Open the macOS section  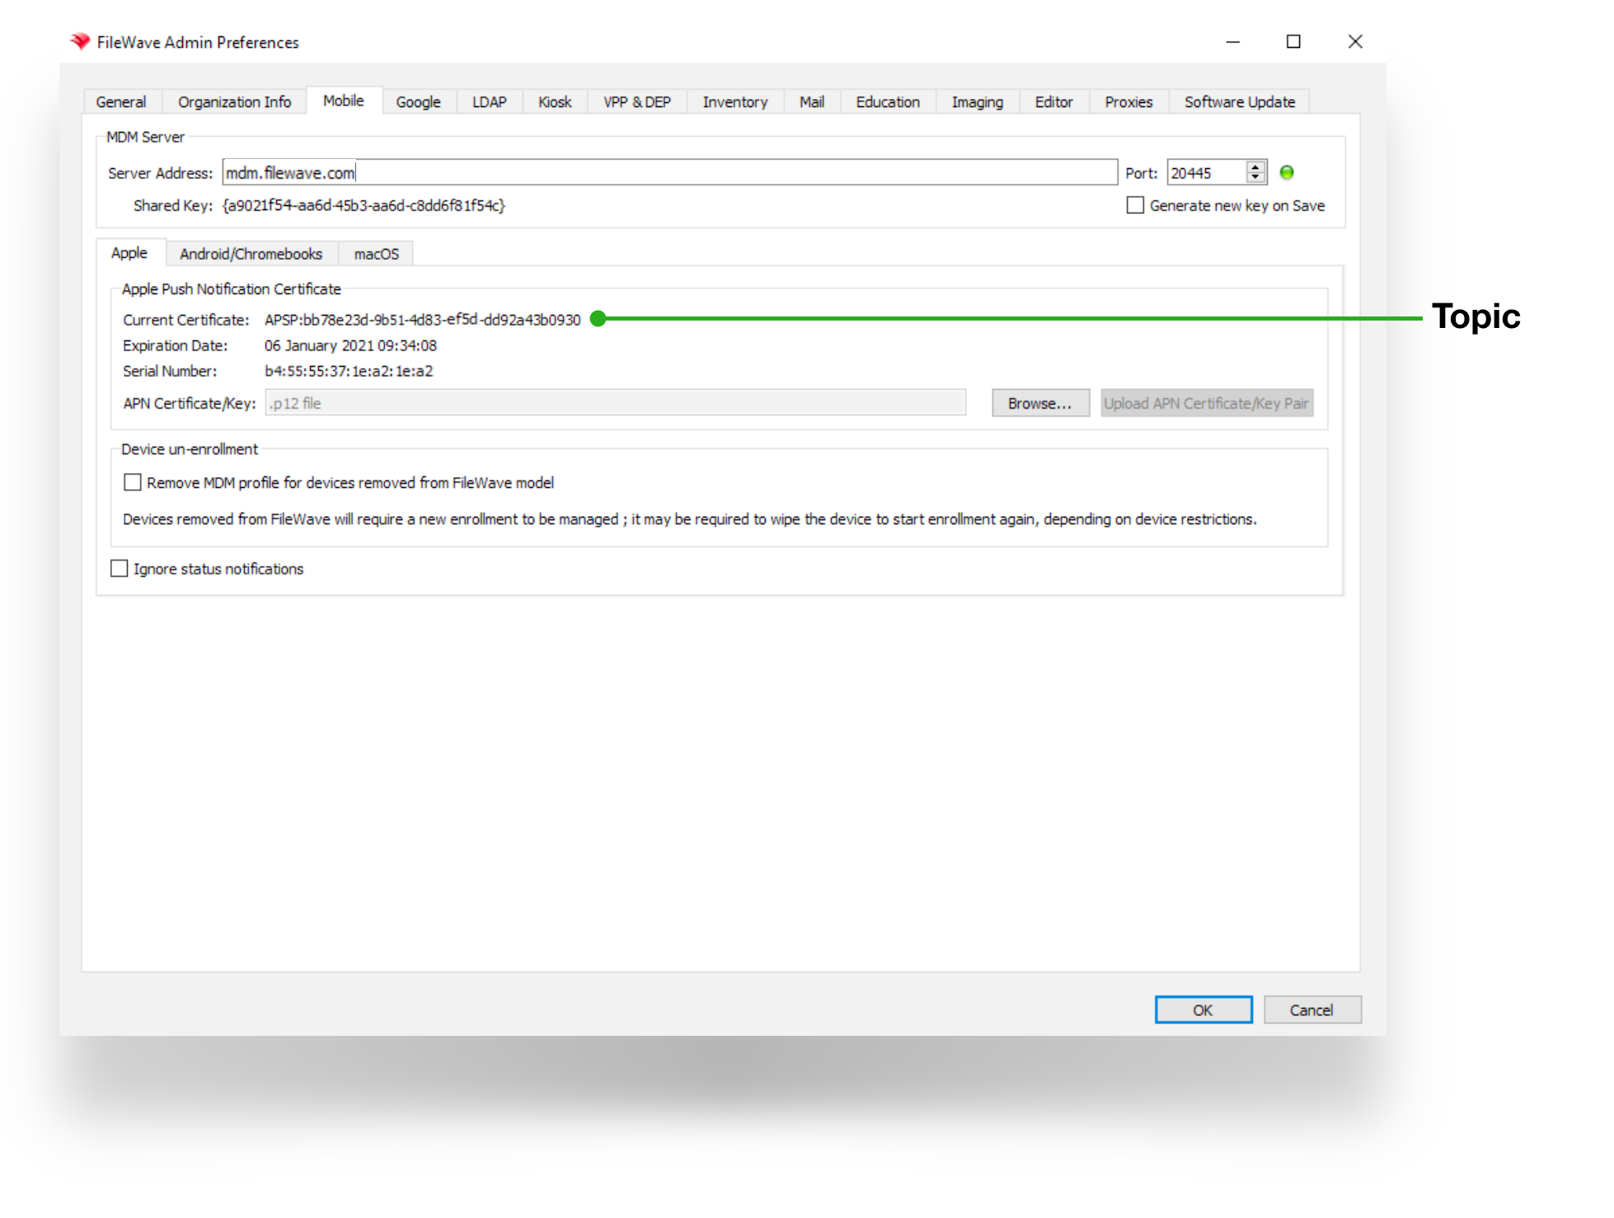(x=375, y=253)
